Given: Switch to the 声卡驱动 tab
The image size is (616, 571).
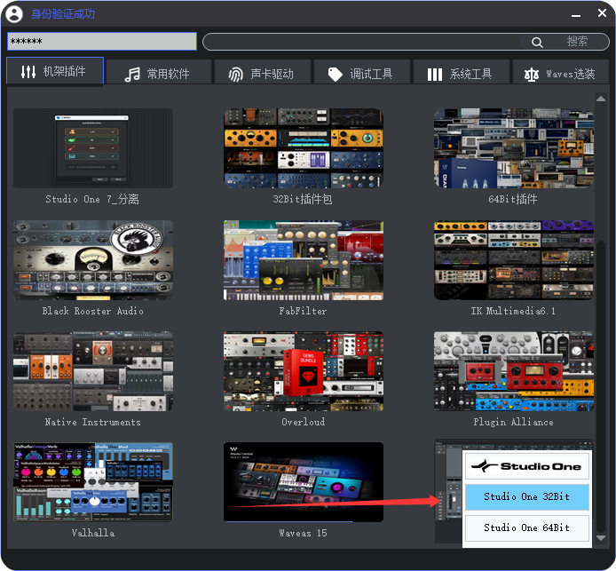Looking at the screenshot, I should coord(263,72).
